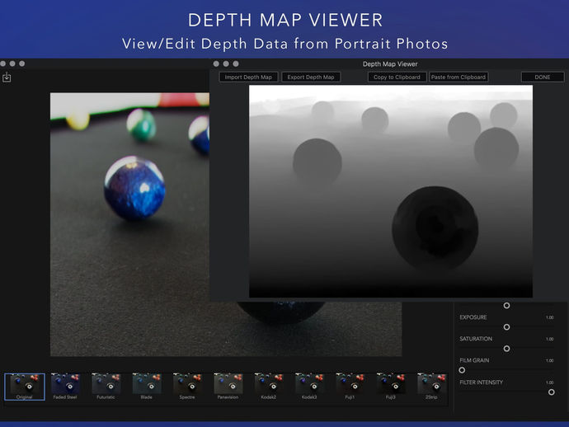Minimize the Depth Map Viewer window
Viewport: 569px width, 427px height.
pyautogui.click(x=226, y=63)
